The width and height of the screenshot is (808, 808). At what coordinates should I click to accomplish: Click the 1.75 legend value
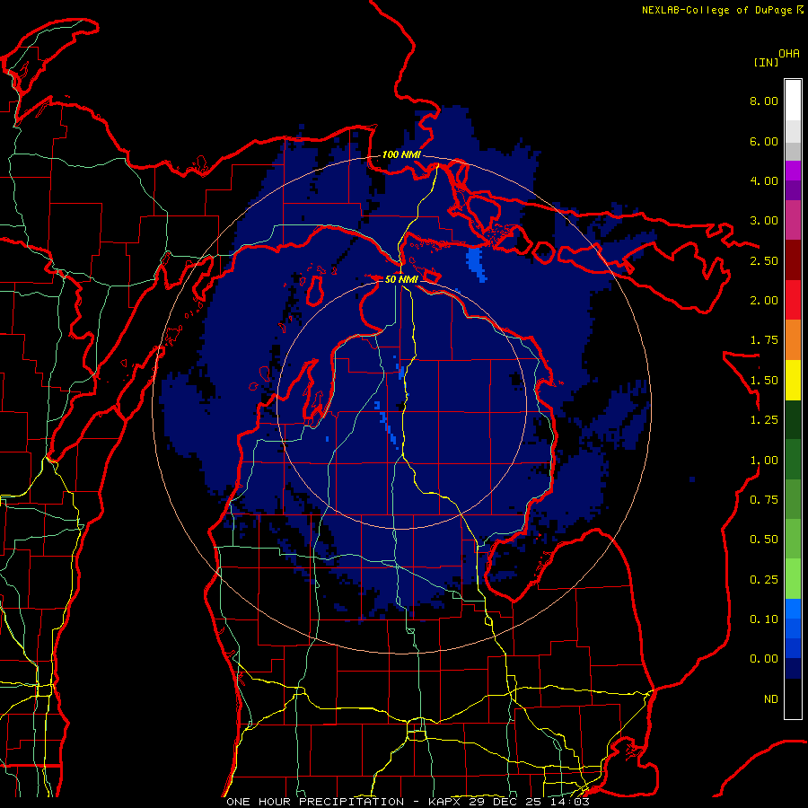[764, 340]
